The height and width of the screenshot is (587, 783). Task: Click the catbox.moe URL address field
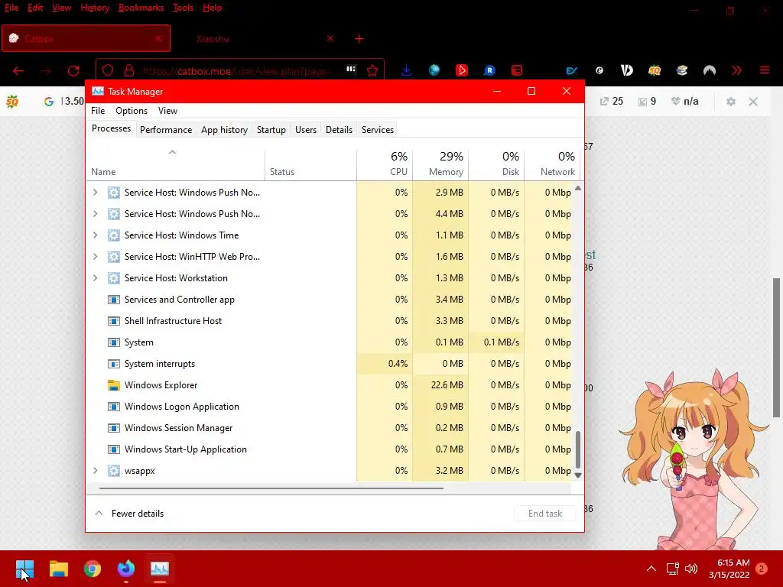coord(237,71)
